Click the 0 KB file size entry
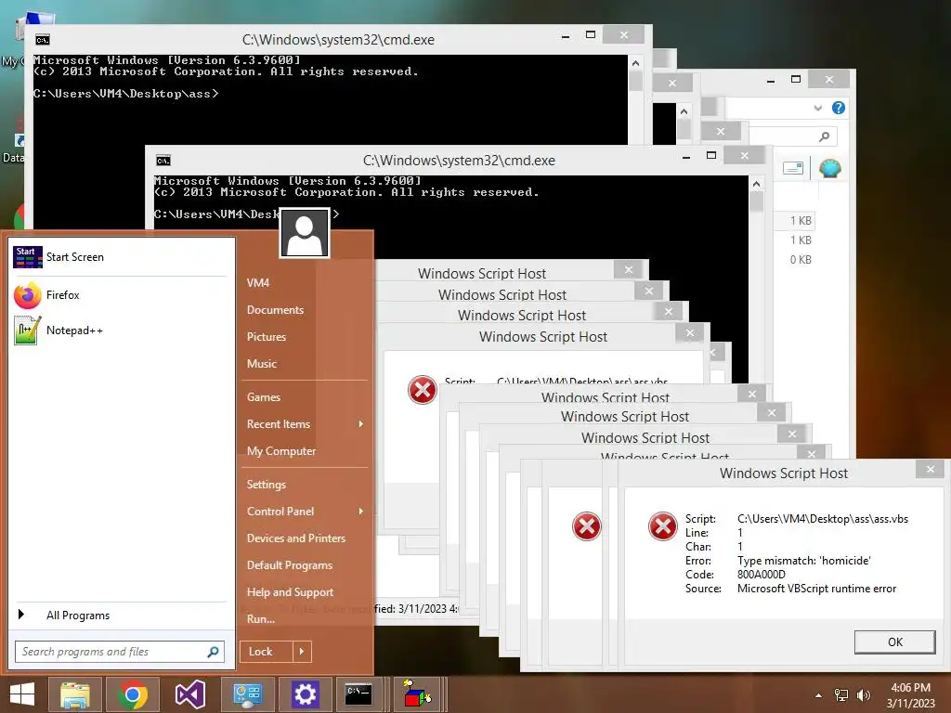This screenshot has width=951, height=713. pyautogui.click(x=801, y=260)
